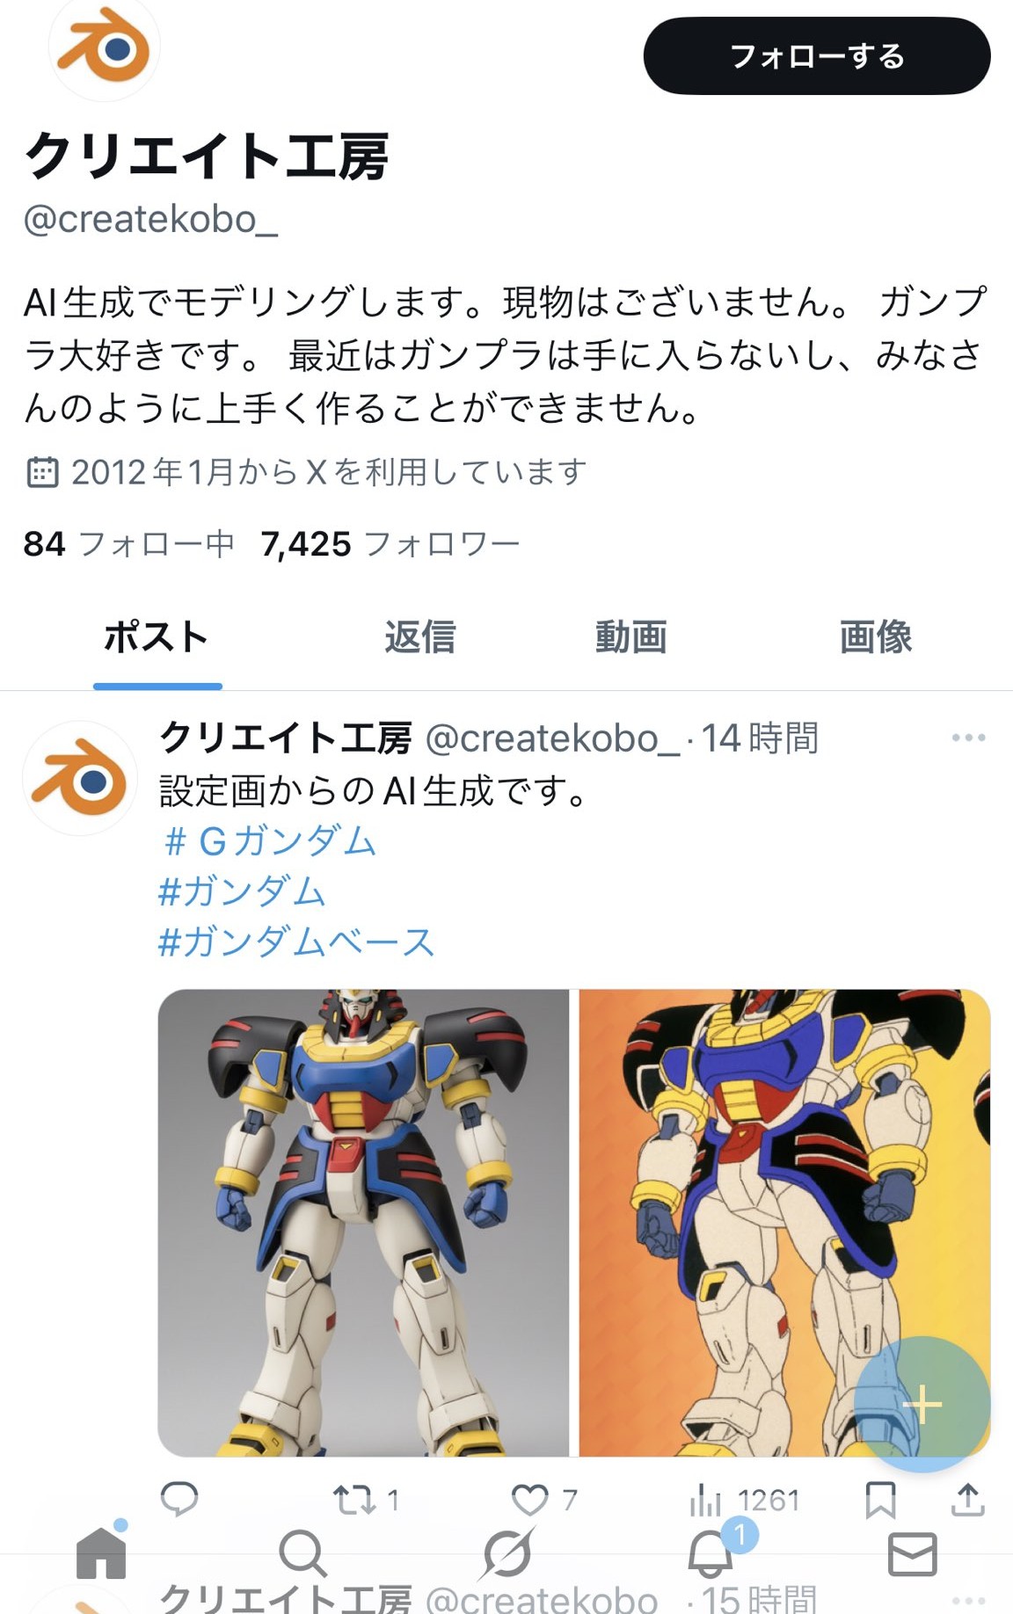Tap the floating compose plus button
The image size is (1013, 1614).
pyautogui.click(x=922, y=1404)
